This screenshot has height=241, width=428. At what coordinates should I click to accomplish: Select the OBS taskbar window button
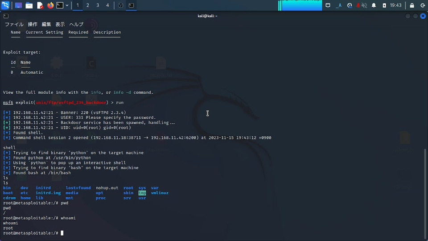120,5
